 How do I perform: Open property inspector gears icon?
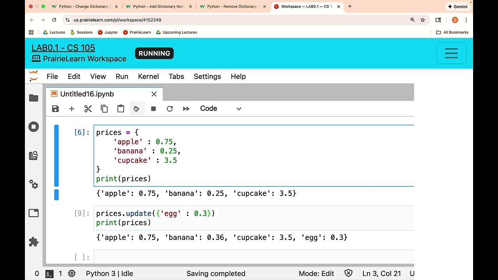coord(33,184)
